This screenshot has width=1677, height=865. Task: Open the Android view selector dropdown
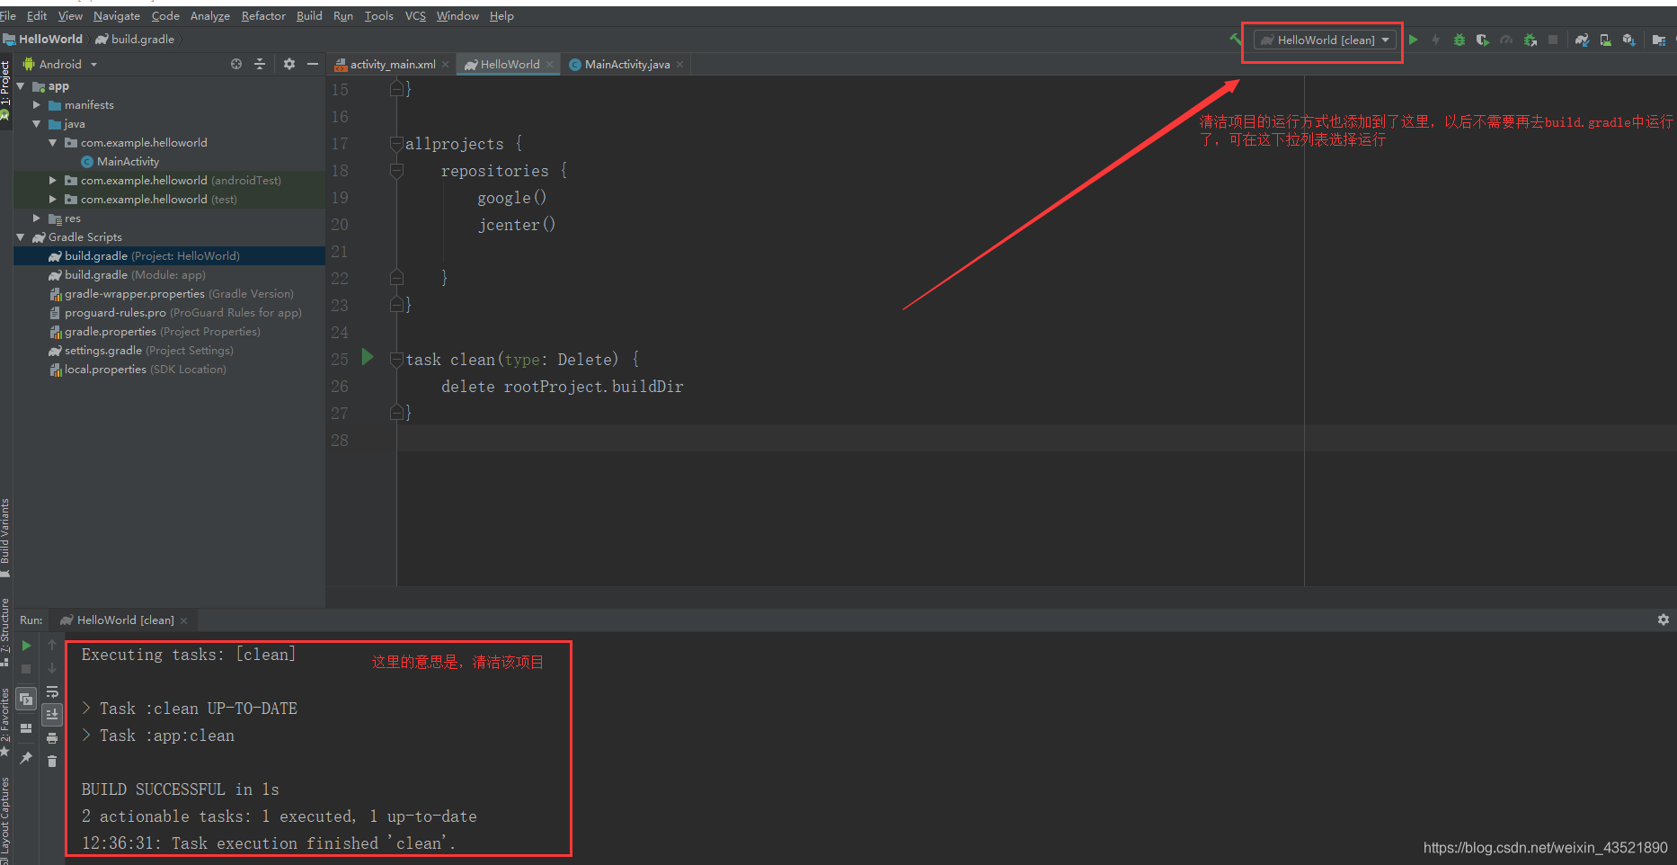pyautogui.click(x=60, y=64)
